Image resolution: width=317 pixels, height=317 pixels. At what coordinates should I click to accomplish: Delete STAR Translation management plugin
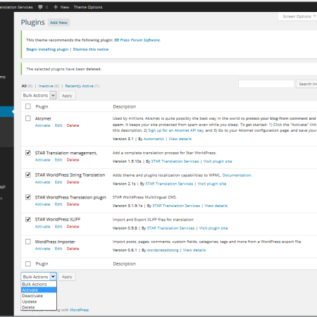tap(73, 160)
